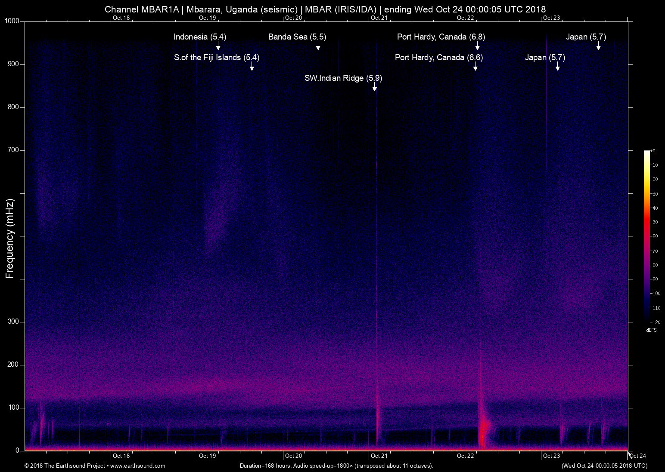Click the Banda Sea (5.5) event label
This screenshot has width=665, height=472.
[297, 37]
